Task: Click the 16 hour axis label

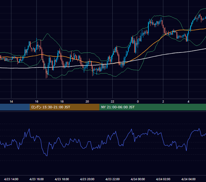Action: [37, 102]
